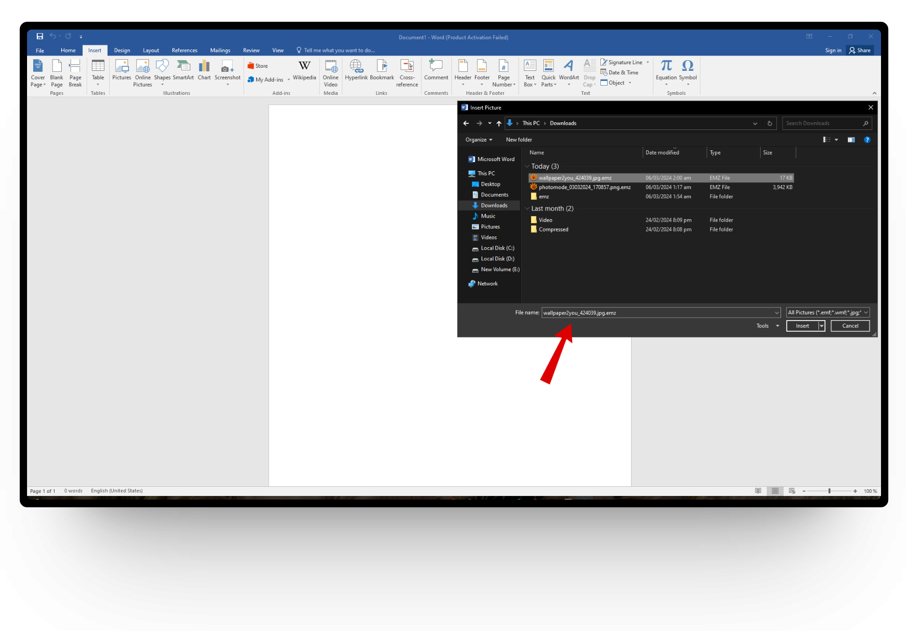Toggle the preview pane in the dialog
Viewport: 906px width, 631px height.
[851, 140]
